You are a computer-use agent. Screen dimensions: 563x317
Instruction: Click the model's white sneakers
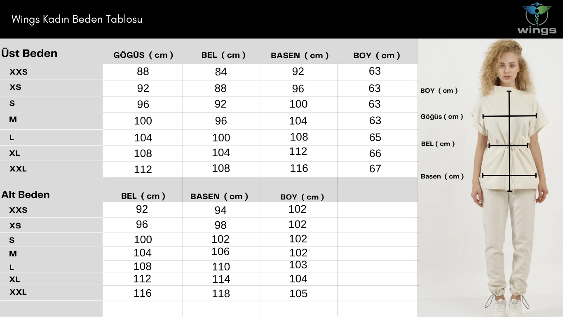click(x=507, y=307)
